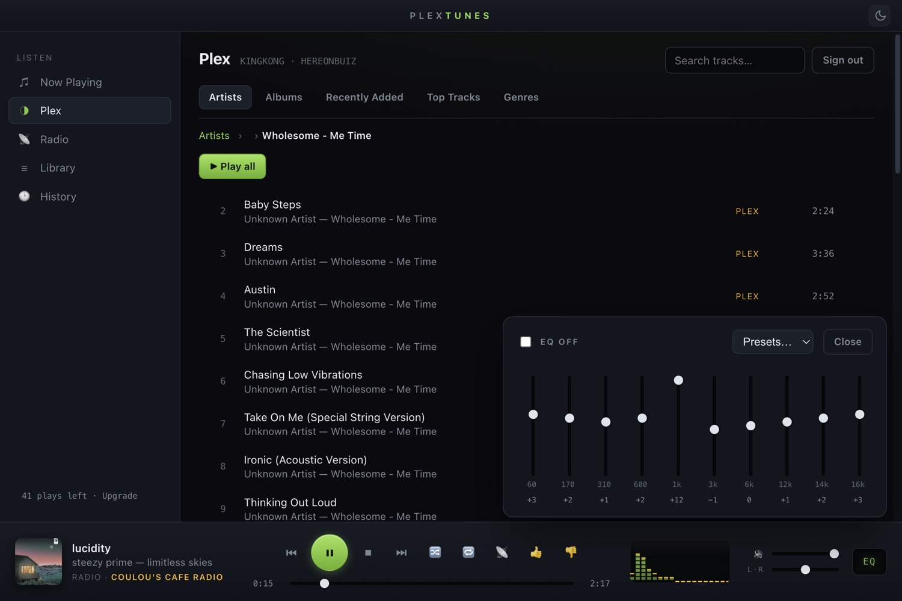Screen dimensions: 902x601
Task: Click the satellite radio icon in player bar
Action: [x=502, y=552]
